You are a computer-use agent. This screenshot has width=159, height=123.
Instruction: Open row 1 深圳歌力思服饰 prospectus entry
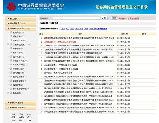[x=79, y=38]
